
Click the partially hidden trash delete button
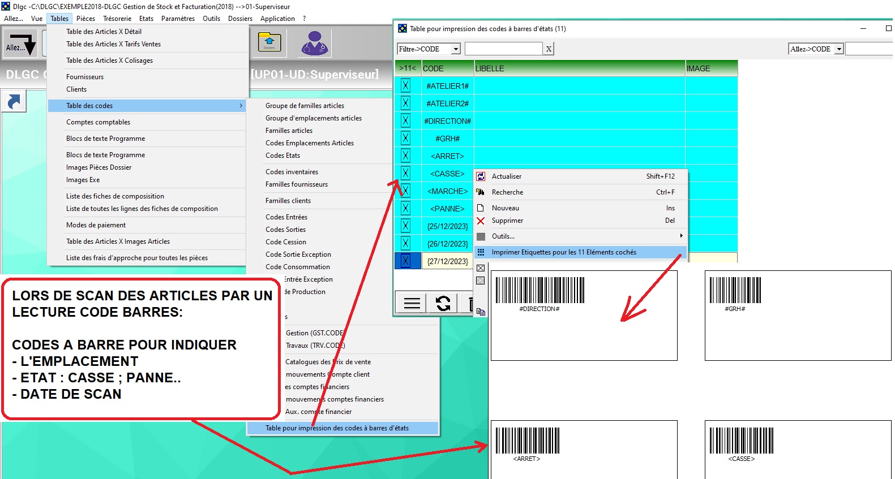point(469,304)
